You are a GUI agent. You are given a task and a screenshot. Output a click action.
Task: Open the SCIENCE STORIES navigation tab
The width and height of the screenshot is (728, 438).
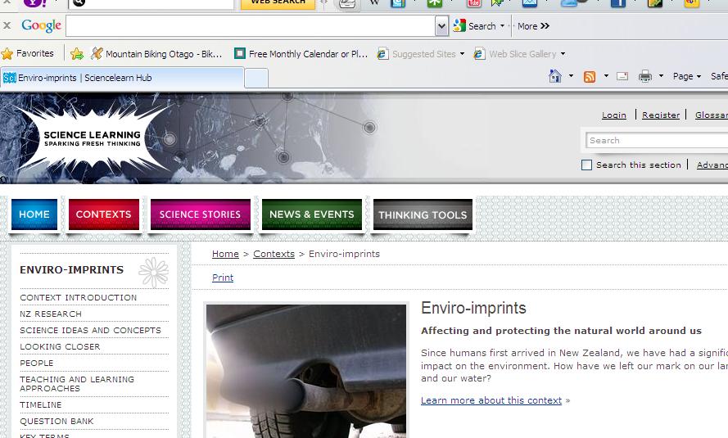[200, 214]
